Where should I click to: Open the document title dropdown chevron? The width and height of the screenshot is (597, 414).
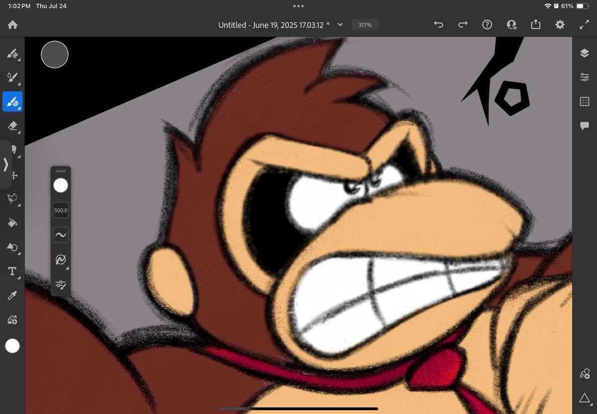340,24
